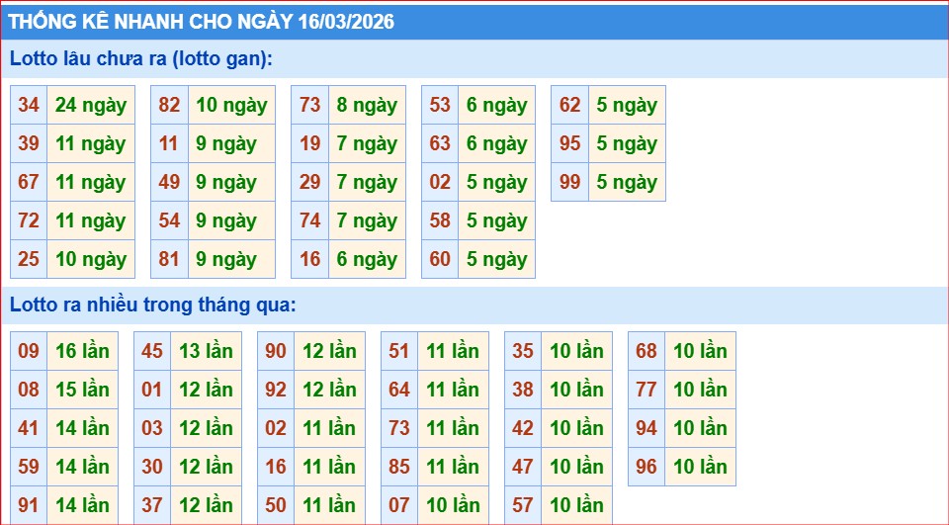Viewport: 949px width, 525px height.
Task: Select lotto number 59
Action: tap(29, 467)
